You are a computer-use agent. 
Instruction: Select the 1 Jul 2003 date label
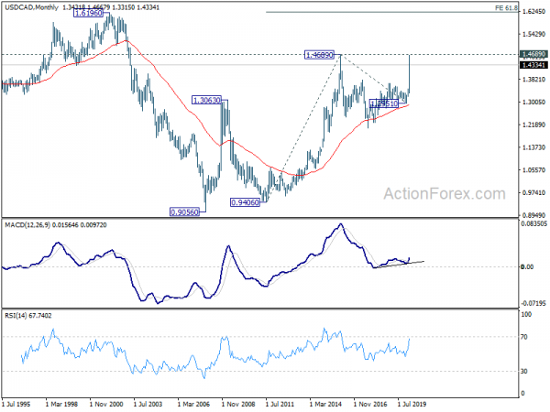point(148,405)
